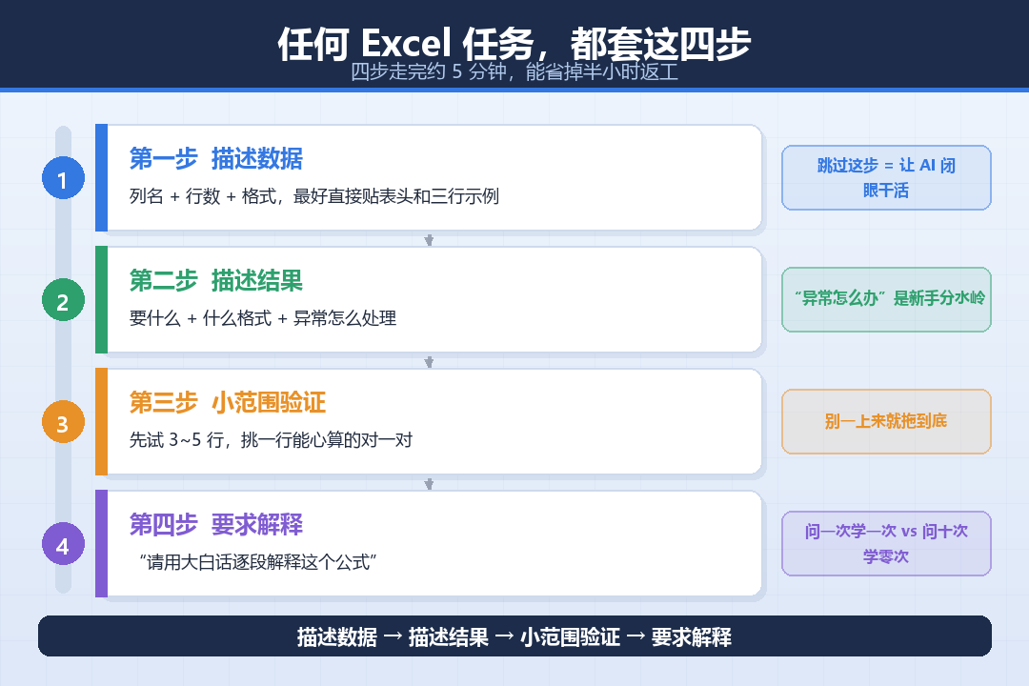Image resolution: width=1029 pixels, height=686 pixels.
Task: Select the 第三步 小范围验证 heading
Action: (x=227, y=402)
